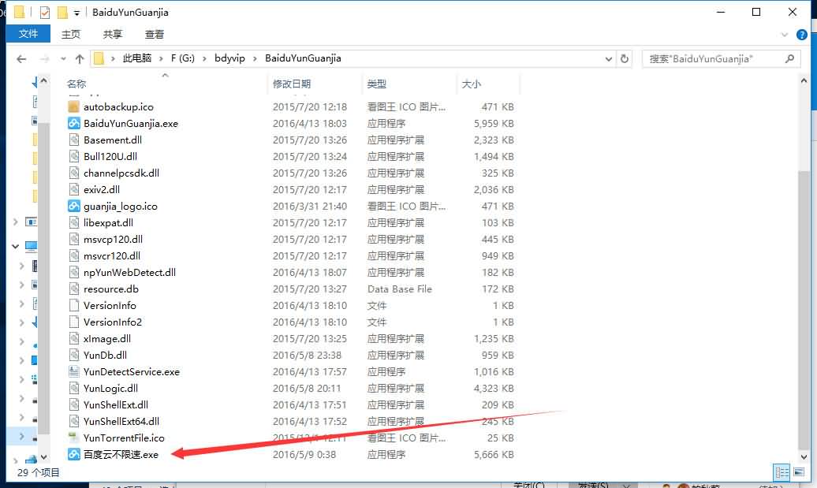Select the resource.db file icon
The width and height of the screenshot is (817, 488).
point(74,289)
